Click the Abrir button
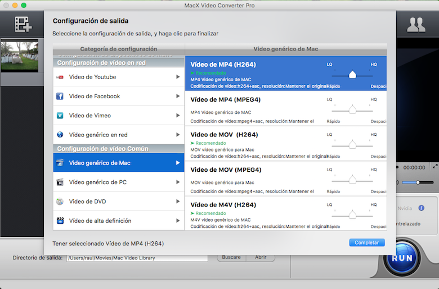The width and height of the screenshot is (439, 289). click(x=261, y=257)
